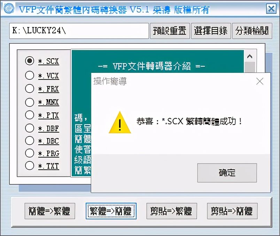Click the 确定 button in the dialog

227,173
